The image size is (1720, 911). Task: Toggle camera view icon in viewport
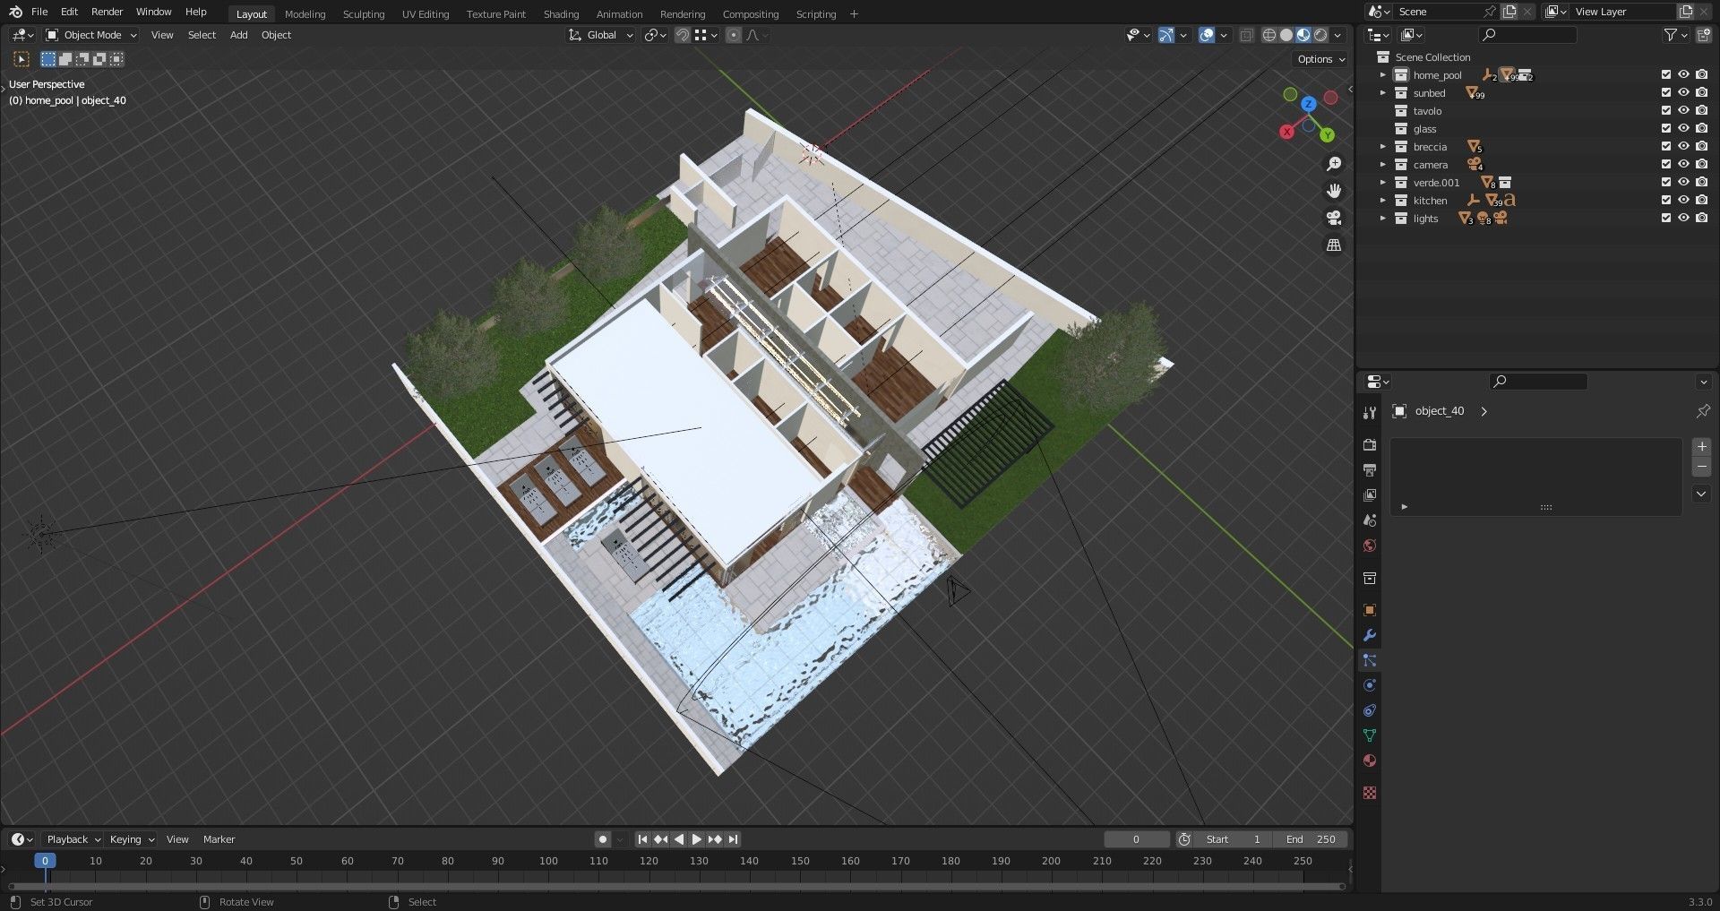[1334, 218]
